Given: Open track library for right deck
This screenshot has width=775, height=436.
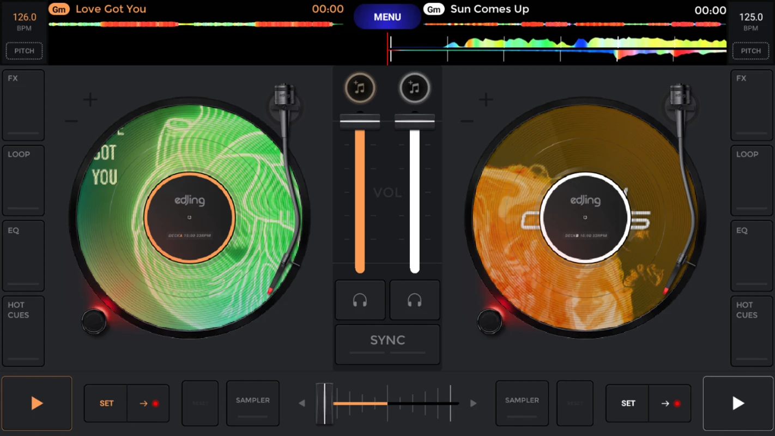Looking at the screenshot, I should pos(415,88).
